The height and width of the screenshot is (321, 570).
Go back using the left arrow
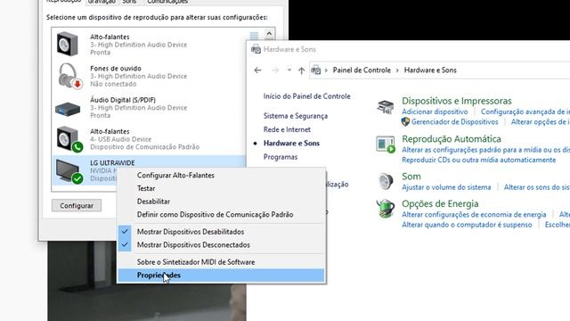pos(257,70)
